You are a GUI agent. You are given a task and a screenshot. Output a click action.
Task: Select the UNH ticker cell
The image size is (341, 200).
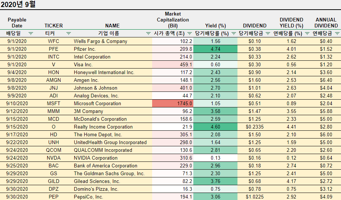pos(53,143)
